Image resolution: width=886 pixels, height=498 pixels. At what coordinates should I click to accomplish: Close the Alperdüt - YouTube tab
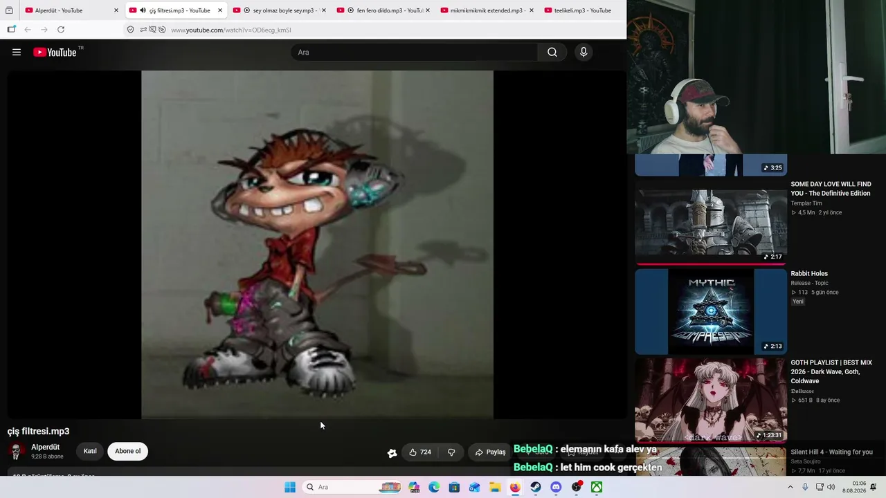click(116, 10)
